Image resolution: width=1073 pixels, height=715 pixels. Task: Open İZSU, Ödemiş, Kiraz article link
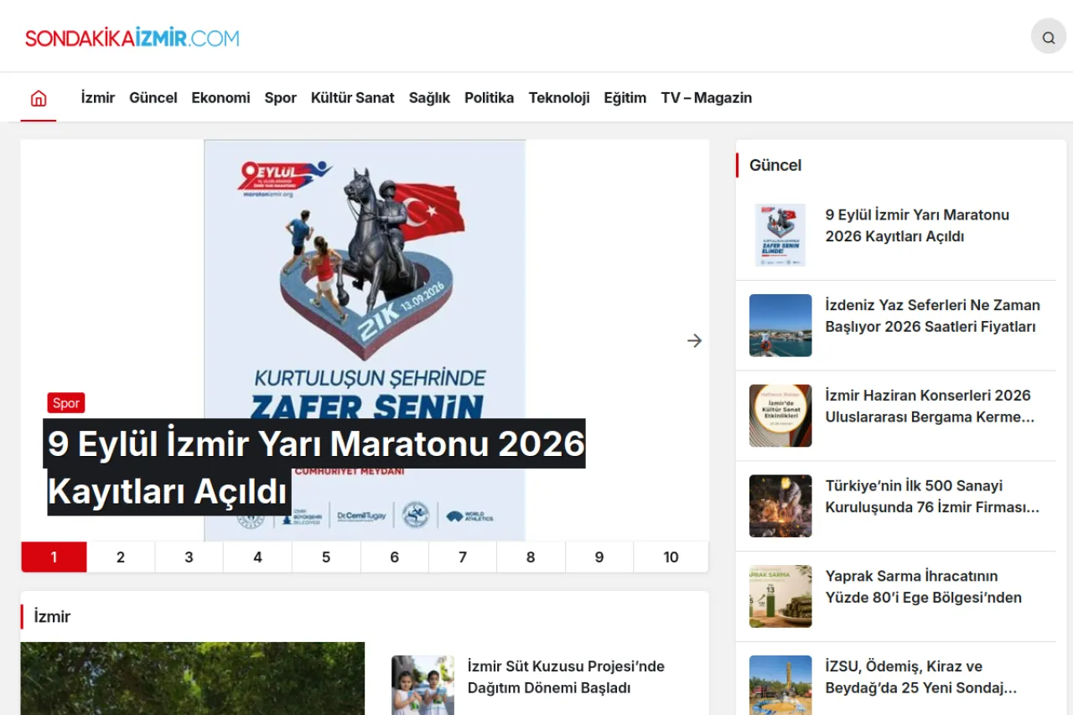(921, 677)
